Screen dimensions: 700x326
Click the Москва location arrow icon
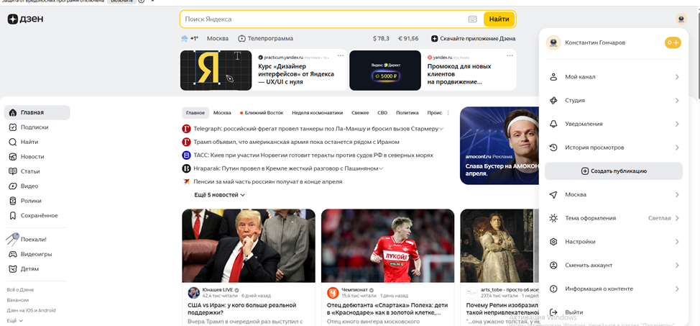[x=553, y=194]
